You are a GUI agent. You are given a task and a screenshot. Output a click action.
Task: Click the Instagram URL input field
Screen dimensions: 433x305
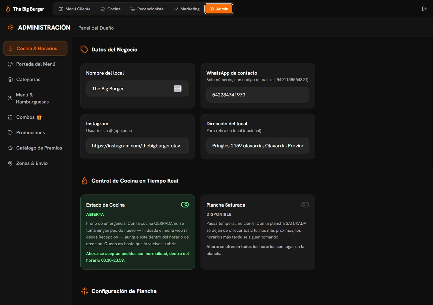click(137, 145)
